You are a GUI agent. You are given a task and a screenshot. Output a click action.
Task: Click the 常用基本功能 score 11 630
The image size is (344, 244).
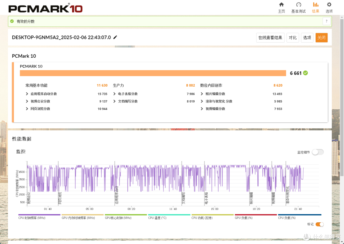(102, 85)
